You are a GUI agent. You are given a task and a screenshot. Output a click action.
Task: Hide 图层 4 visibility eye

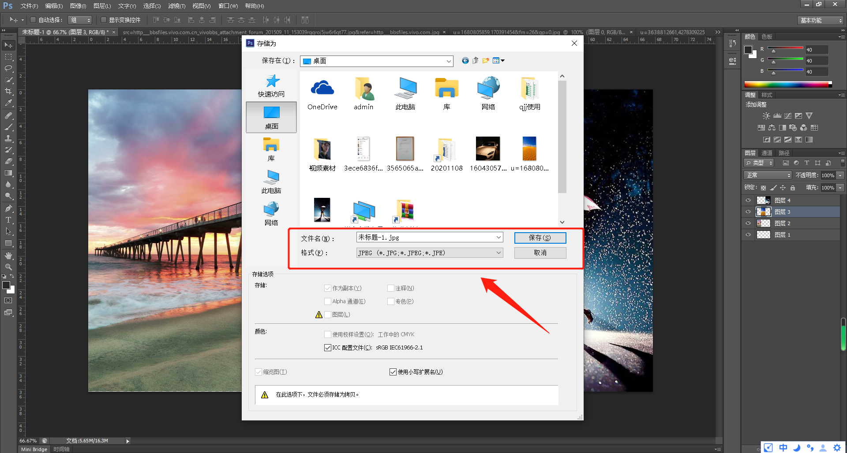(748, 201)
